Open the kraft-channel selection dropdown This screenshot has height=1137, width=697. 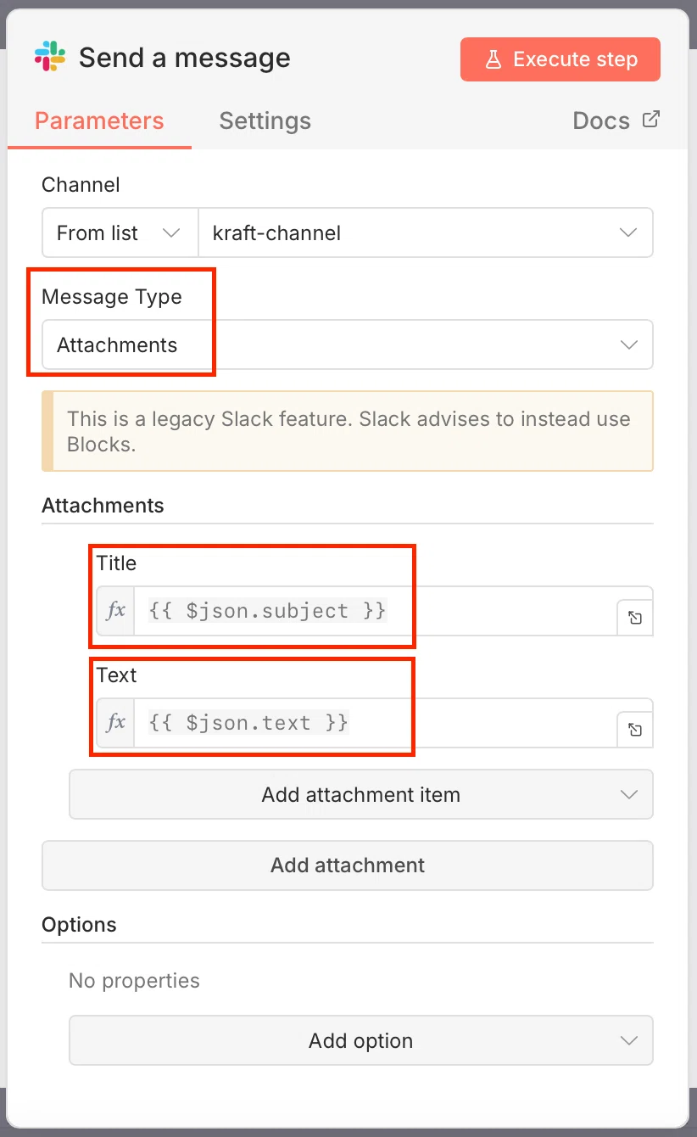pos(426,232)
